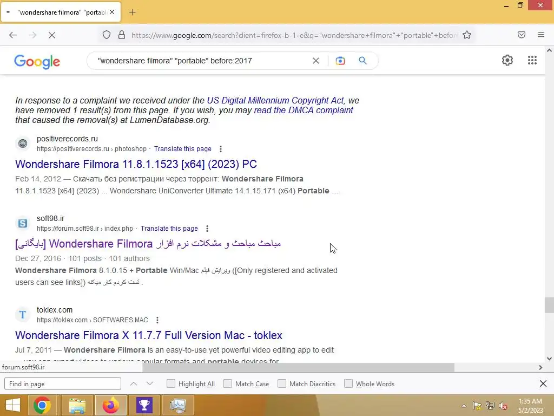This screenshot has height=416, width=554.
Task: Translate the positiverecords.ru page
Action: pos(183,149)
